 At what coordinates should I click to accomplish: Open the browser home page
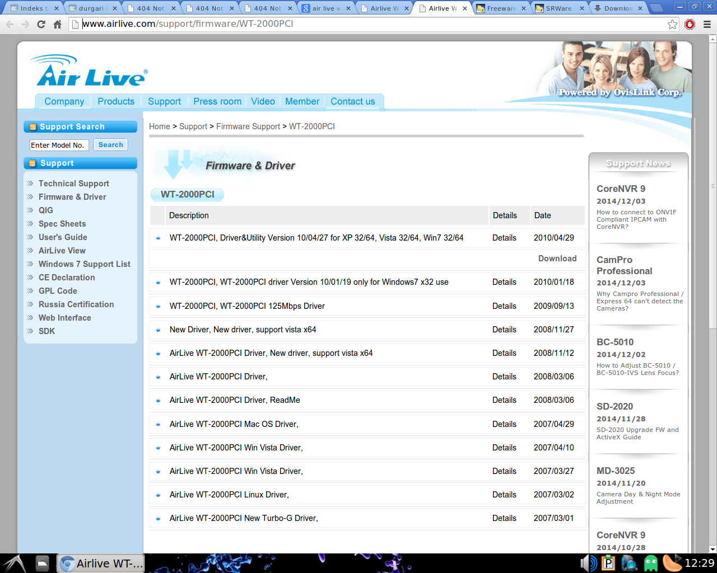point(57,24)
